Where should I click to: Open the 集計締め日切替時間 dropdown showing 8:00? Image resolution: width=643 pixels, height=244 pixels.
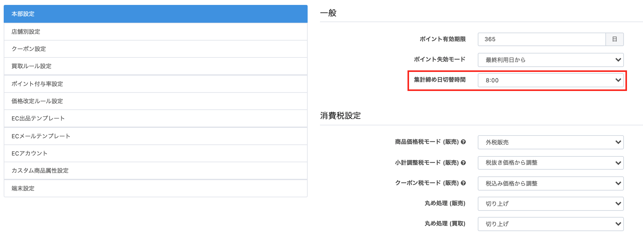click(551, 80)
